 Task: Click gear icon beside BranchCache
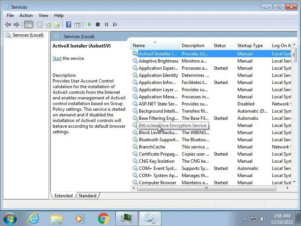pyautogui.click(x=135, y=147)
